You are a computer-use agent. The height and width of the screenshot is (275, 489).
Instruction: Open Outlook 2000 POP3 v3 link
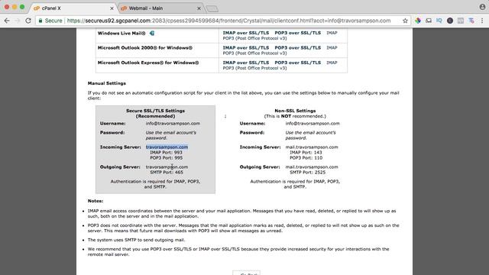point(254,53)
